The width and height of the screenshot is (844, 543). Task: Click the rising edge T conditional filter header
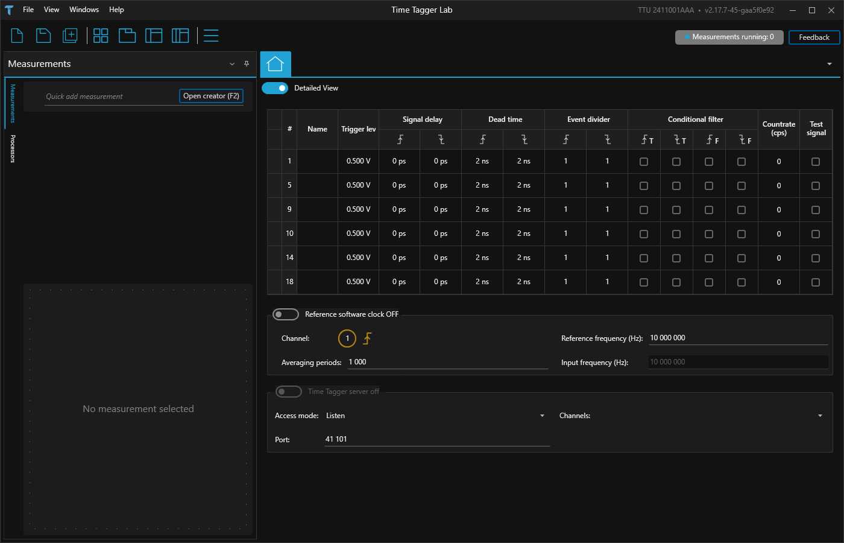(646, 140)
